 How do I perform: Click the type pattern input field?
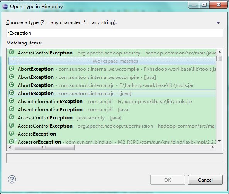pos(115,33)
